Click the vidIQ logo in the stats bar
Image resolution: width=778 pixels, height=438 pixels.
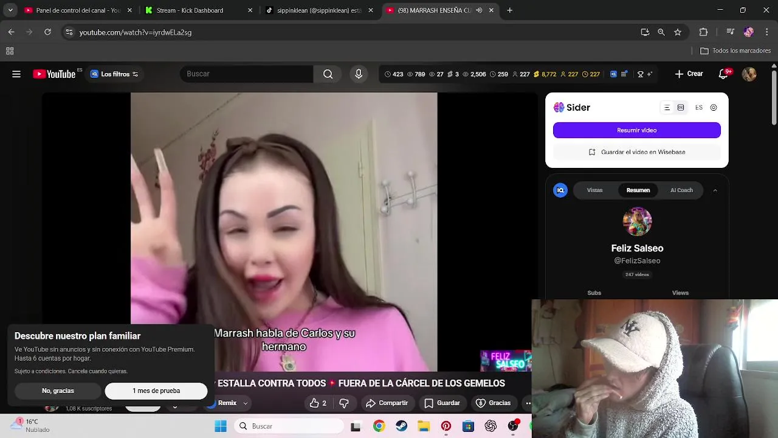point(613,74)
